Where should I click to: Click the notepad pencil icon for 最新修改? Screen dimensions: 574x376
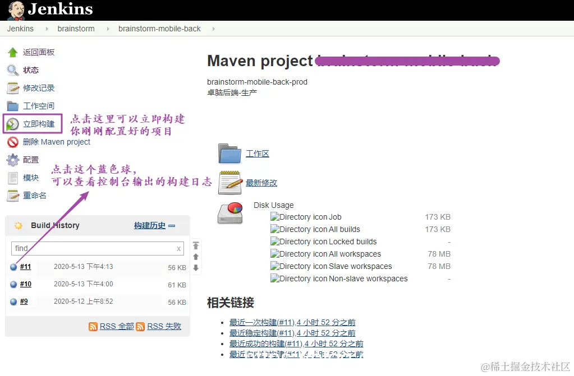(x=230, y=183)
